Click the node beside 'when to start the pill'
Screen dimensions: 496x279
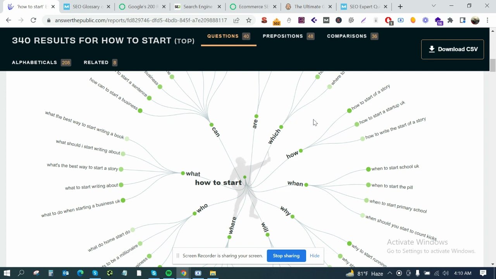click(x=368, y=185)
